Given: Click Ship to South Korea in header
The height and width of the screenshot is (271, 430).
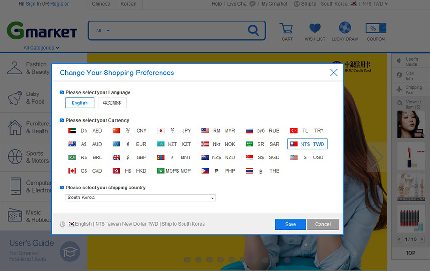Looking at the screenshot, I should click(x=325, y=4).
